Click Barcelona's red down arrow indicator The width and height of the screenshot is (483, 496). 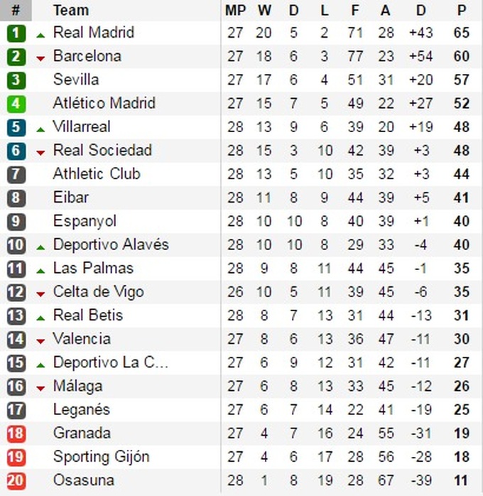pyautogui.click(x=40, y=58)
